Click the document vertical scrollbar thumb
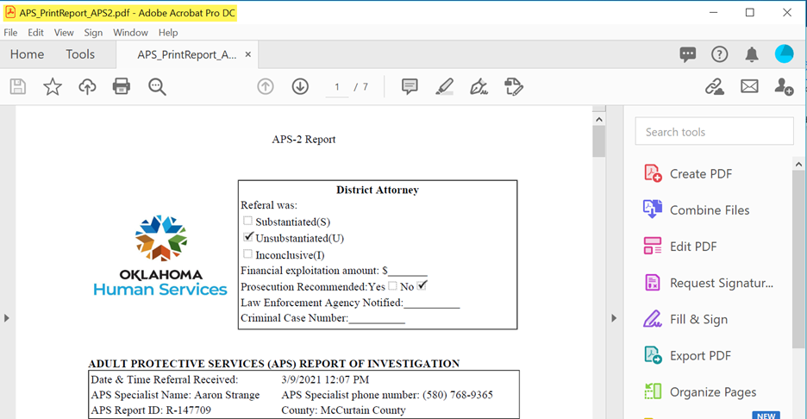The height and width of the screenshot is (419, 807). pos(598,141)
